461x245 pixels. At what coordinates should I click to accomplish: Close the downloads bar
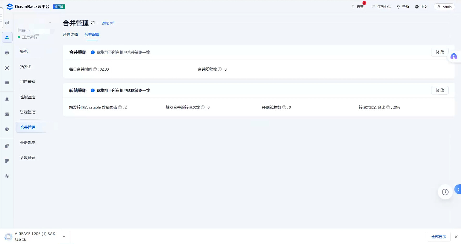(456, 237)
